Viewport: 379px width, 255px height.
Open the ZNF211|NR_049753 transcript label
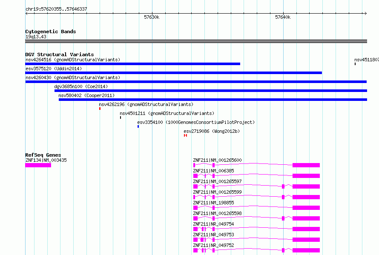tap(213, 235)
